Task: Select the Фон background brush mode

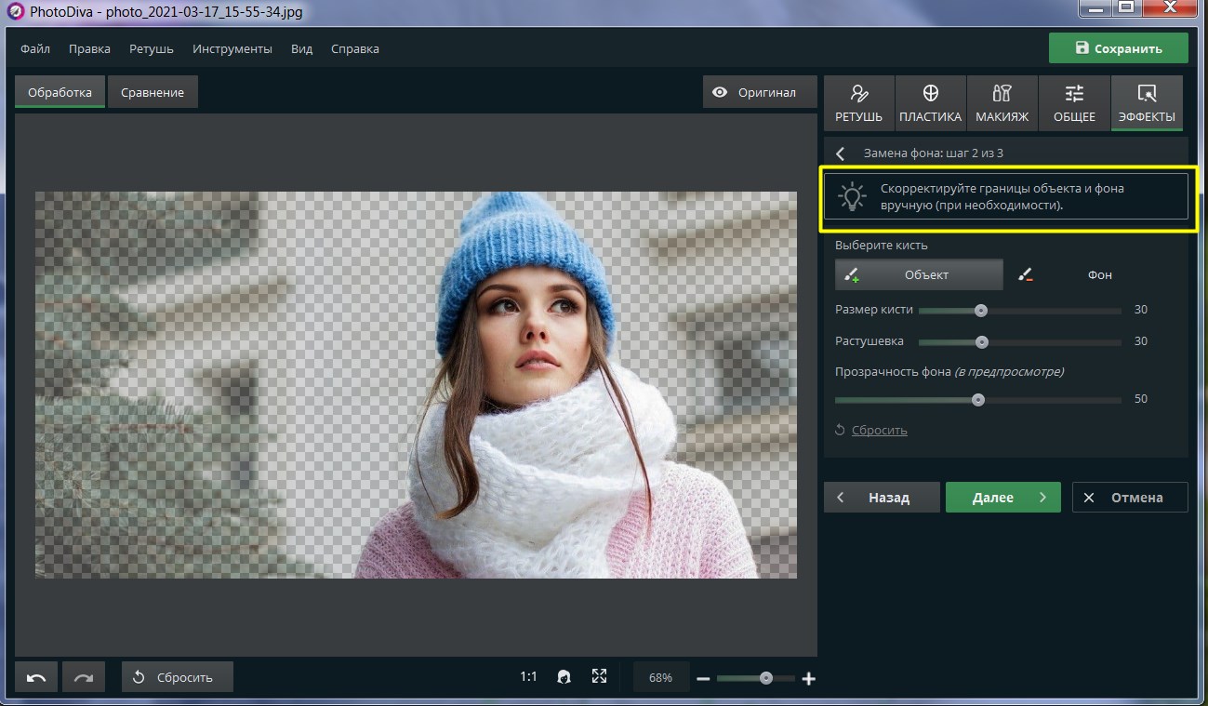Action: tap(1099, 274)
